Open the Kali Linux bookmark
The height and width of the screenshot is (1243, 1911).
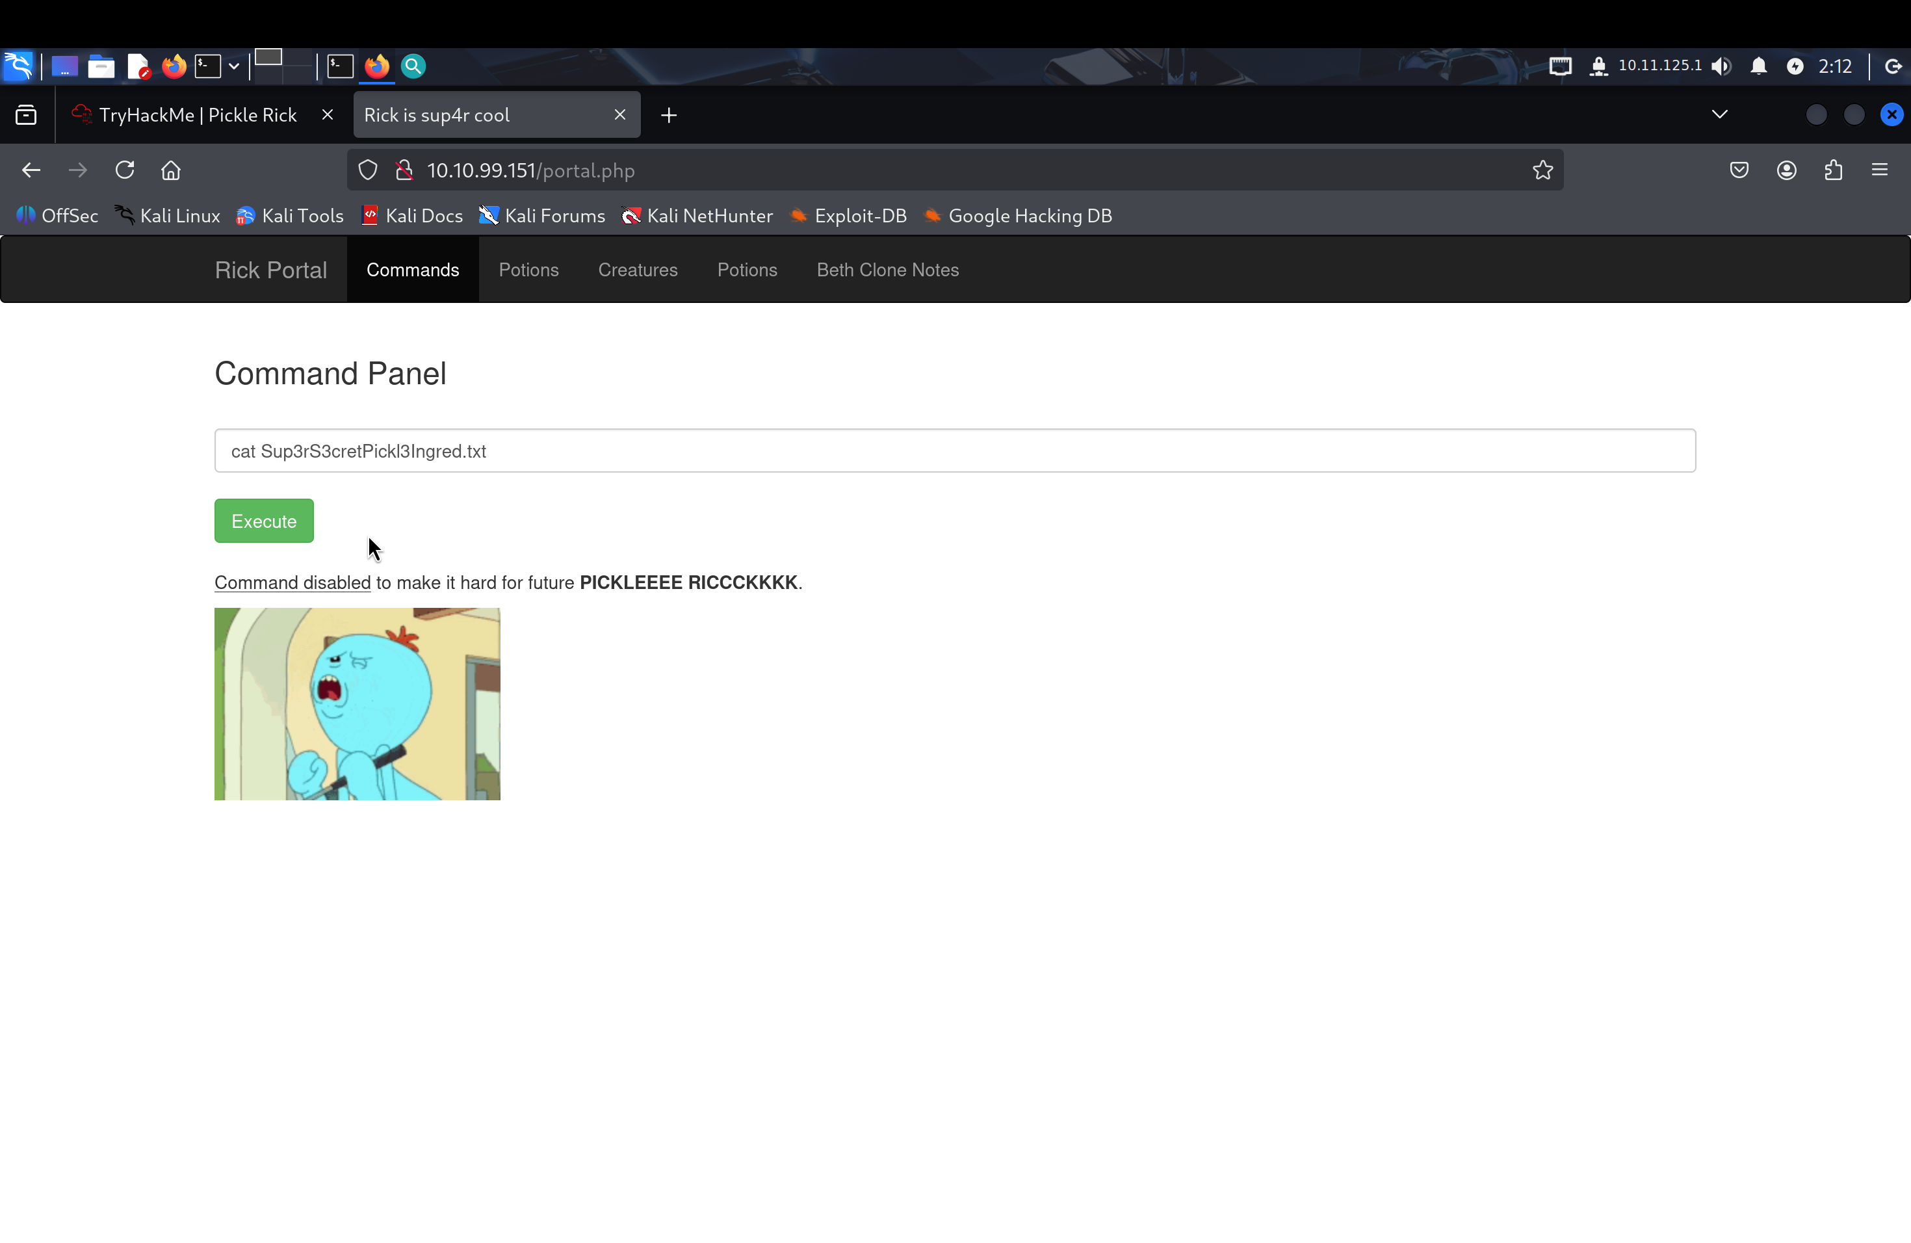tap(167, 216)
